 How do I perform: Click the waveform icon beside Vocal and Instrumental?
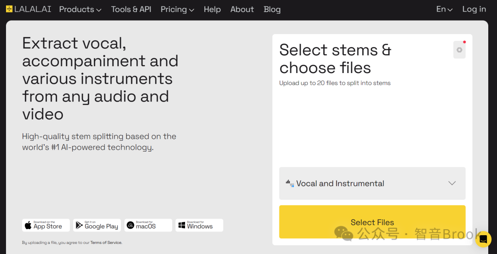pos(290,183)
